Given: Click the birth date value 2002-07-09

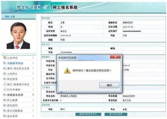Looking at the screenshot, I should tap(128, 27).
